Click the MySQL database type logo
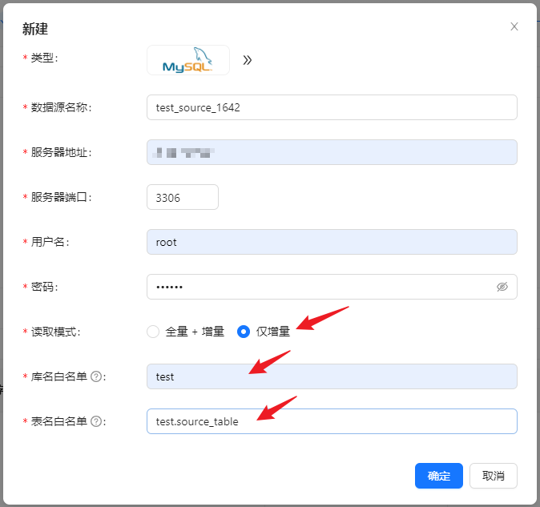 point(188,60)
